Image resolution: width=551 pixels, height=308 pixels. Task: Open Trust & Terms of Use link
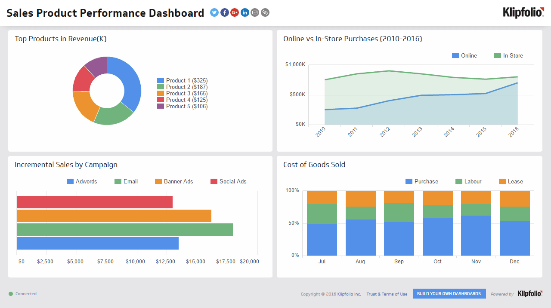[x=387, y=294]
